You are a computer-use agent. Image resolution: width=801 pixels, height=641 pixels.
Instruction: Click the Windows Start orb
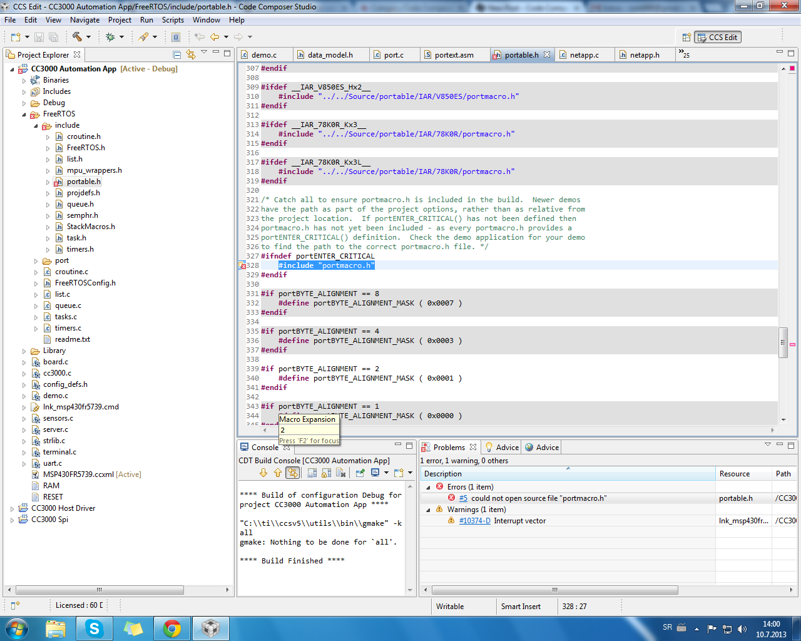(16, 628)
